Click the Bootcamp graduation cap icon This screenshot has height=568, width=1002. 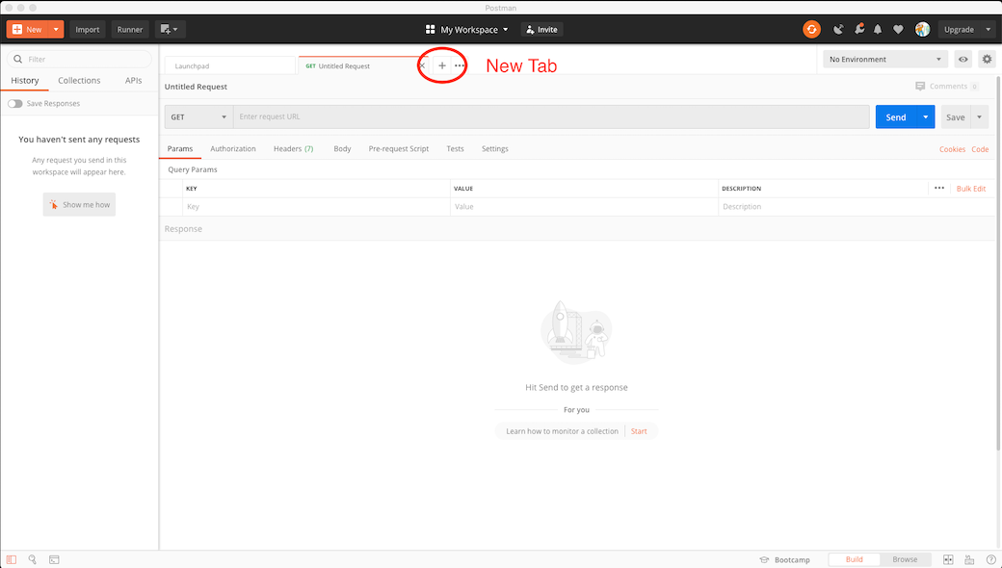(764, 559)
